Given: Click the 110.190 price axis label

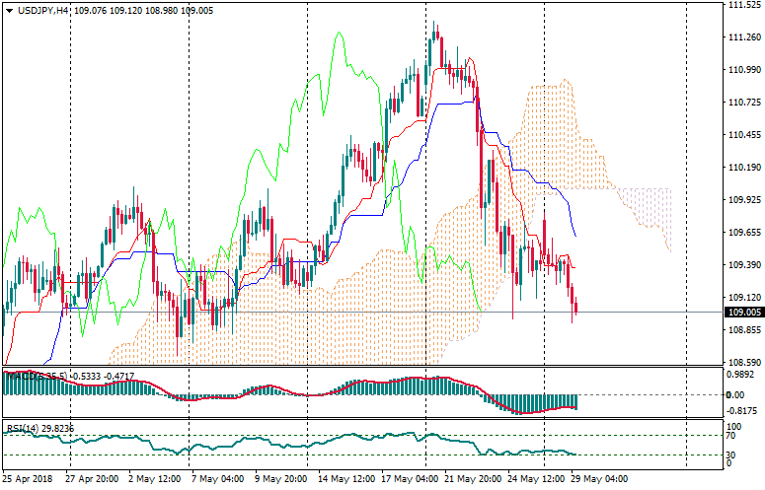Looking at the screenshot, I should click(742, 168).
